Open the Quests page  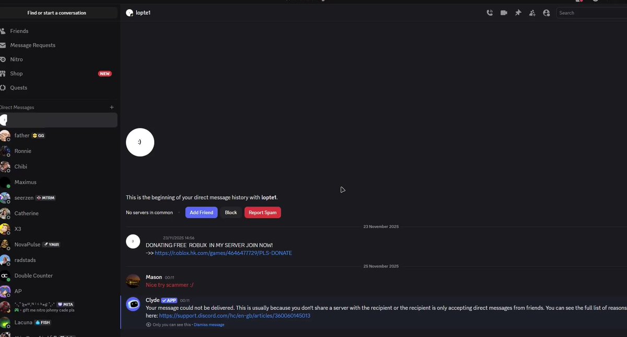(59, 87)
